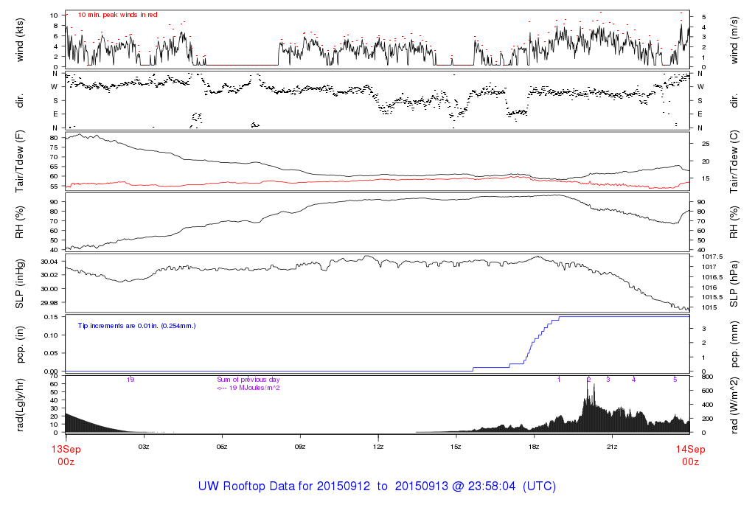Select the 03z time axis label

(144, 447)
